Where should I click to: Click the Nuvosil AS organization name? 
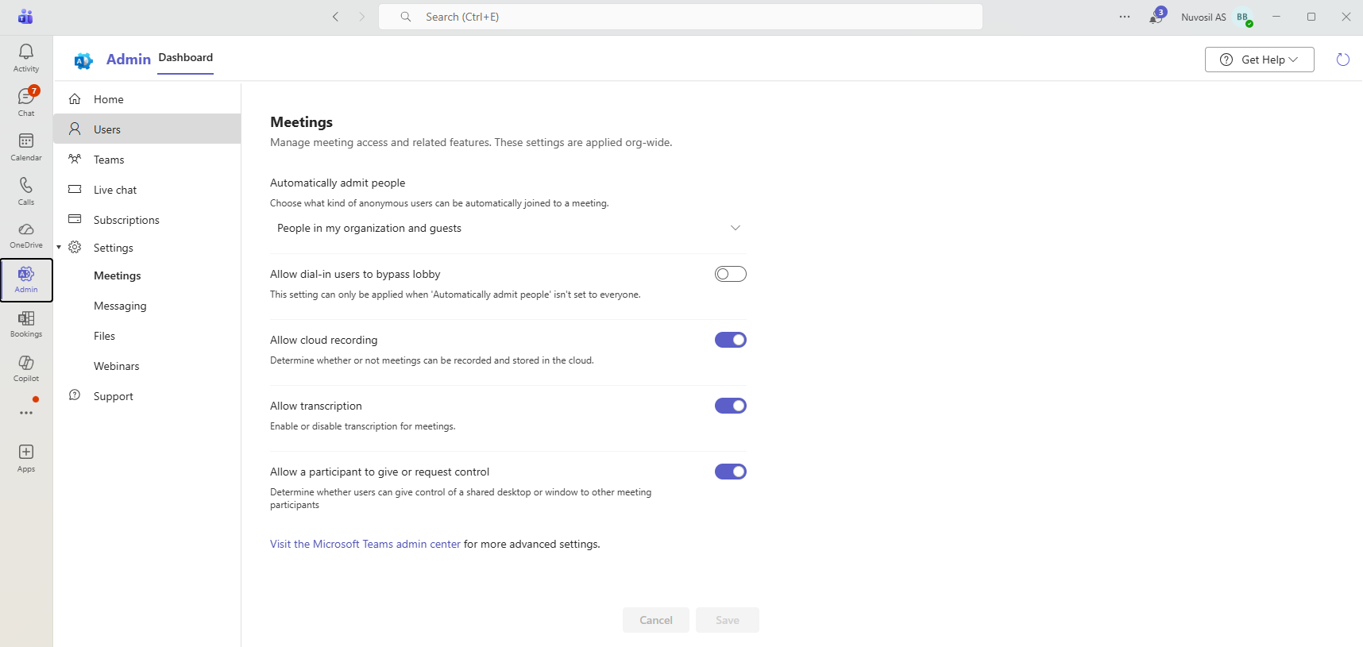1203,17
